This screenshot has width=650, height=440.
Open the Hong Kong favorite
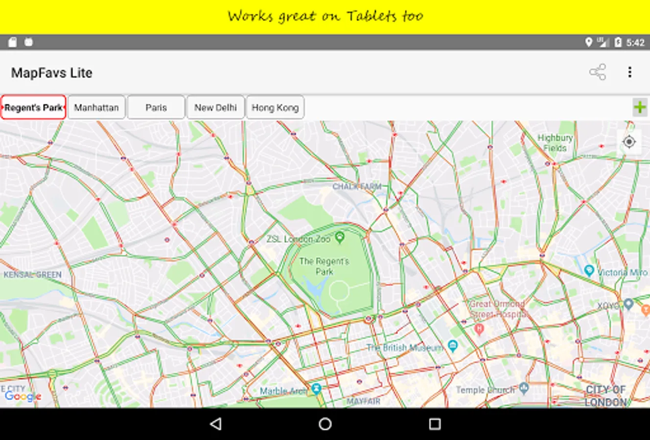click(275, 108)
